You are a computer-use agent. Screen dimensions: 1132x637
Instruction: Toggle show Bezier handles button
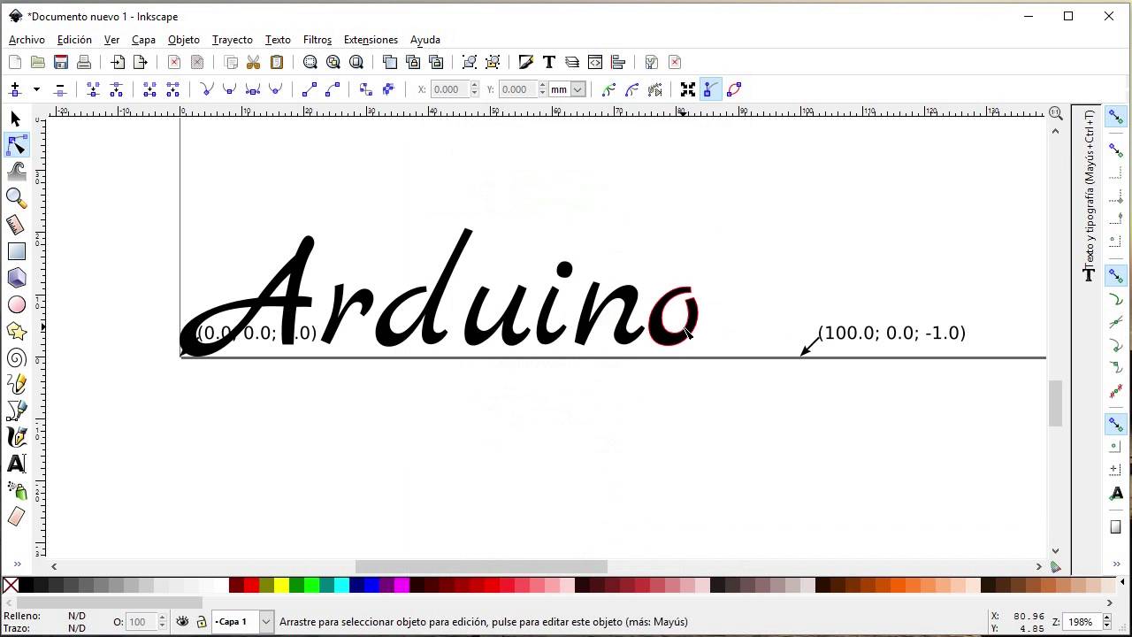[711, 89]
